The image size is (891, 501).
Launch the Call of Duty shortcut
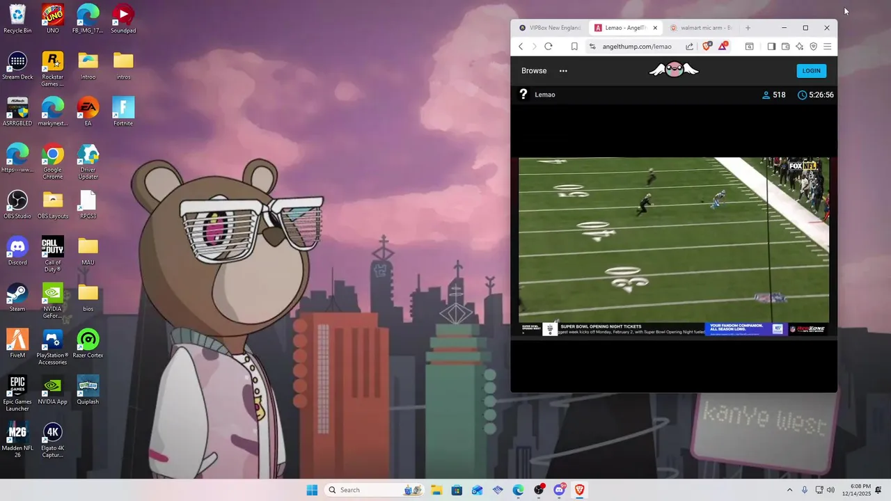(53, 254)
